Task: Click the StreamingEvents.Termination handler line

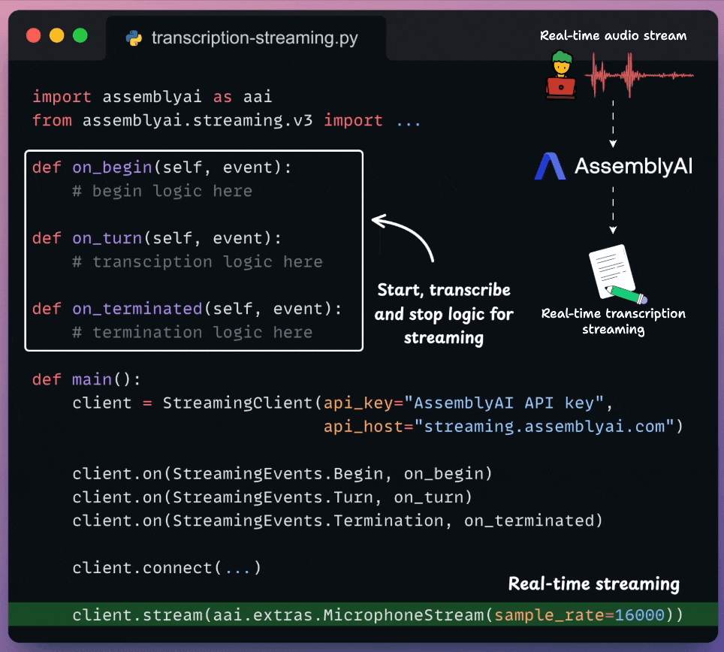Action: coord(337,521)
